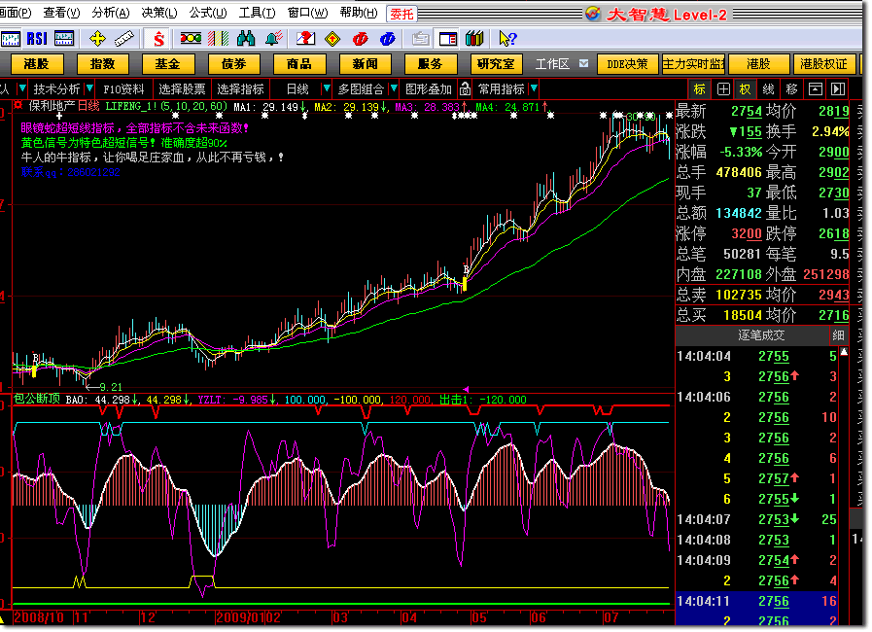Open the 决策(L) menu
This screenshot has height=632, width=872.
point(159,13)
